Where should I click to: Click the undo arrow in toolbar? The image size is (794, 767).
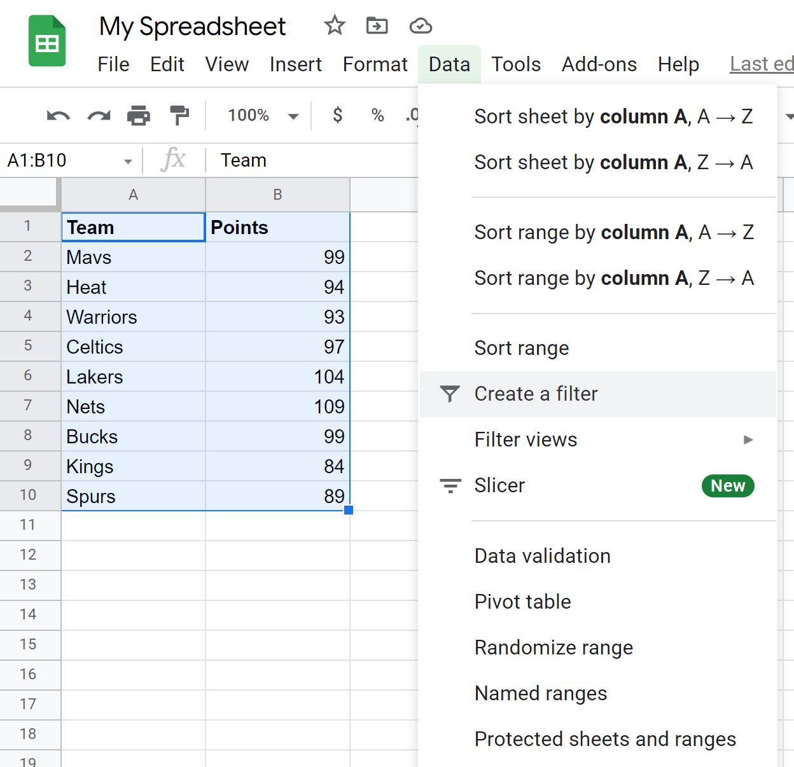[x=58, y=116]
